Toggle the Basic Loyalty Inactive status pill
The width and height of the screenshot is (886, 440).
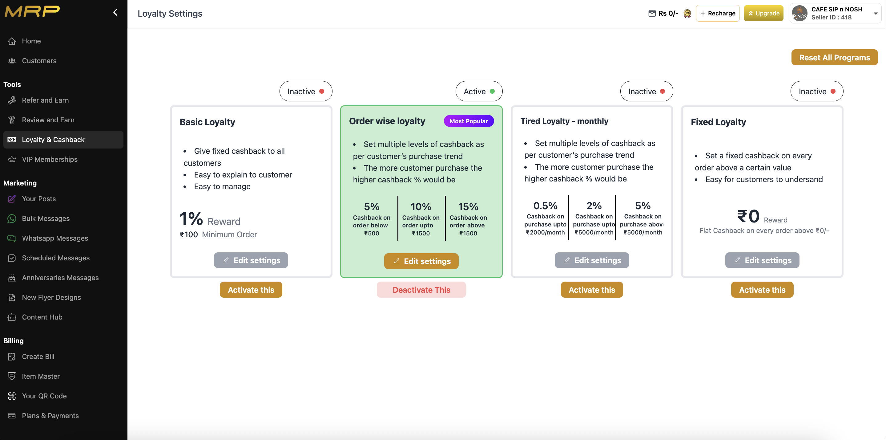305,91
